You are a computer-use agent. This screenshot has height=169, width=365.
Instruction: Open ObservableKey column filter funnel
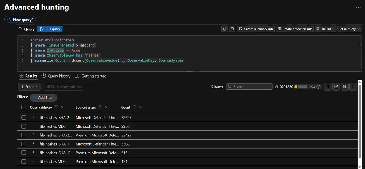[56, 107]
